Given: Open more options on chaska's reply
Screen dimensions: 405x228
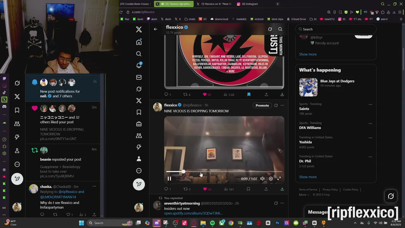Looking at the screenshot, I should pyautogui.click(x=94, y=187).
